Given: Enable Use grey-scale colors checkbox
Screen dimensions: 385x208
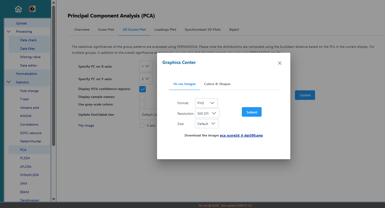Looking at the screenshot, I should pos(143,104).
